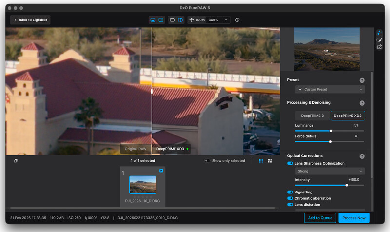Viewport: 390px width, 232px height.
Task: Toggle Lens Sharpness Optimization switch
Action: coord(290,163)
